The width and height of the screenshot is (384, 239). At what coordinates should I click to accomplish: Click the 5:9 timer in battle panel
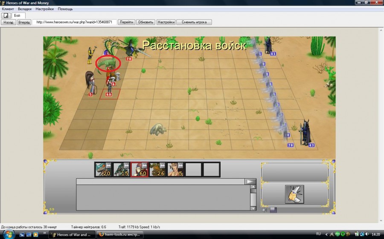pos(52,210)
